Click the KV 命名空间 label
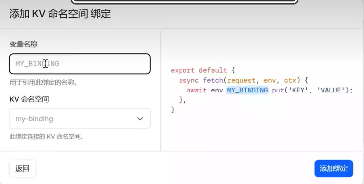 coord(29,99)
